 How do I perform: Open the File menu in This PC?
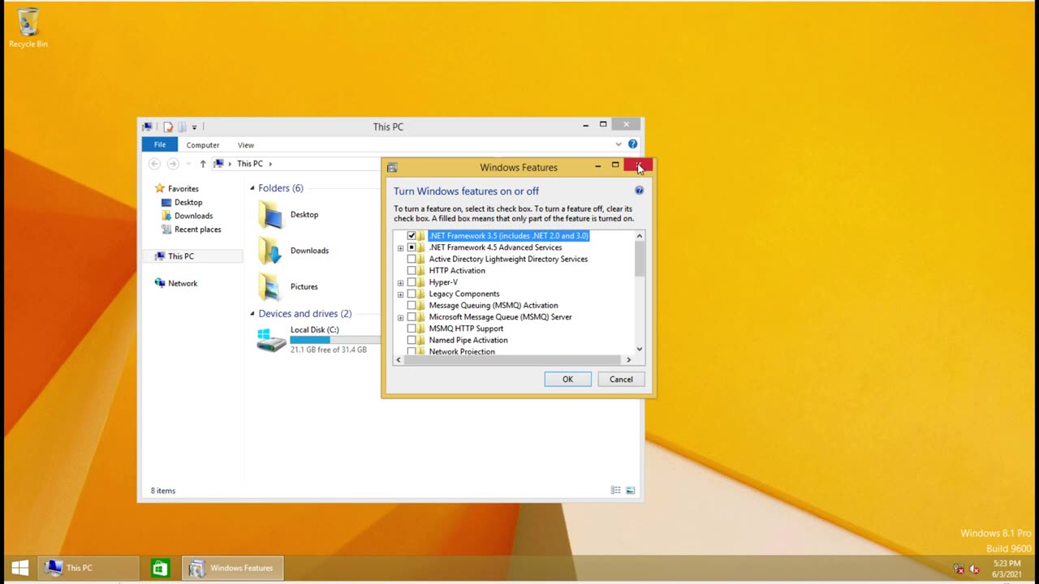pyautogui.click(x=160, y=144)
